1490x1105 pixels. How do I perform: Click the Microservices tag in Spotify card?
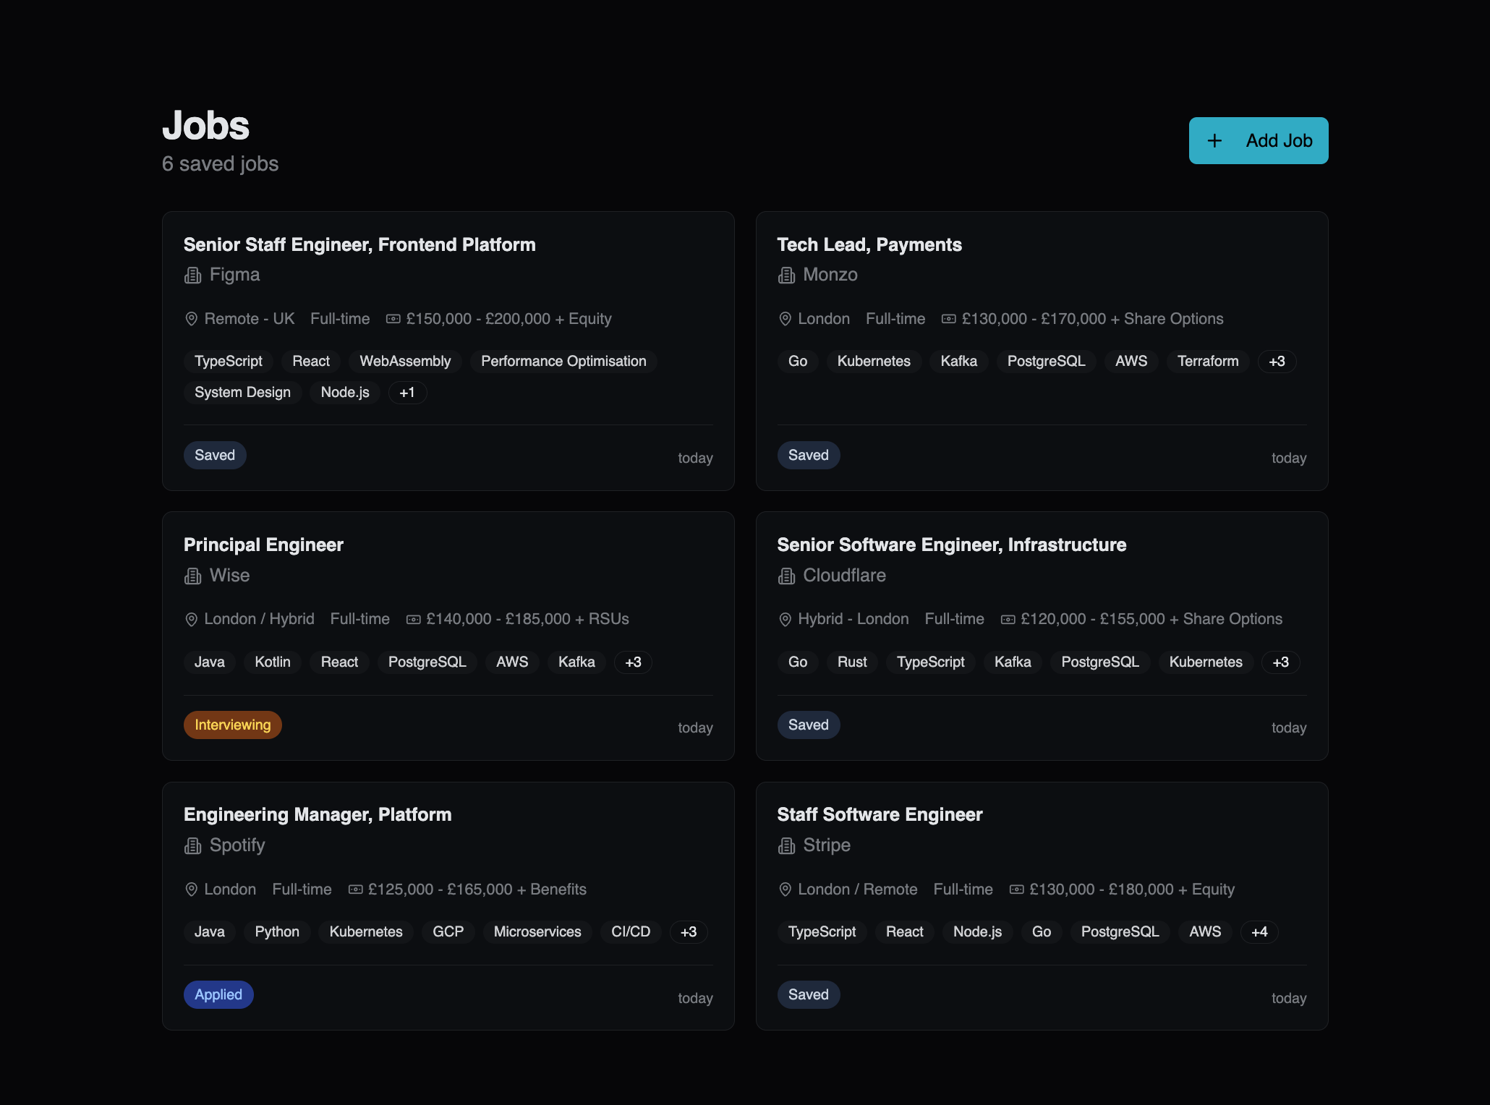coord(537,932)
